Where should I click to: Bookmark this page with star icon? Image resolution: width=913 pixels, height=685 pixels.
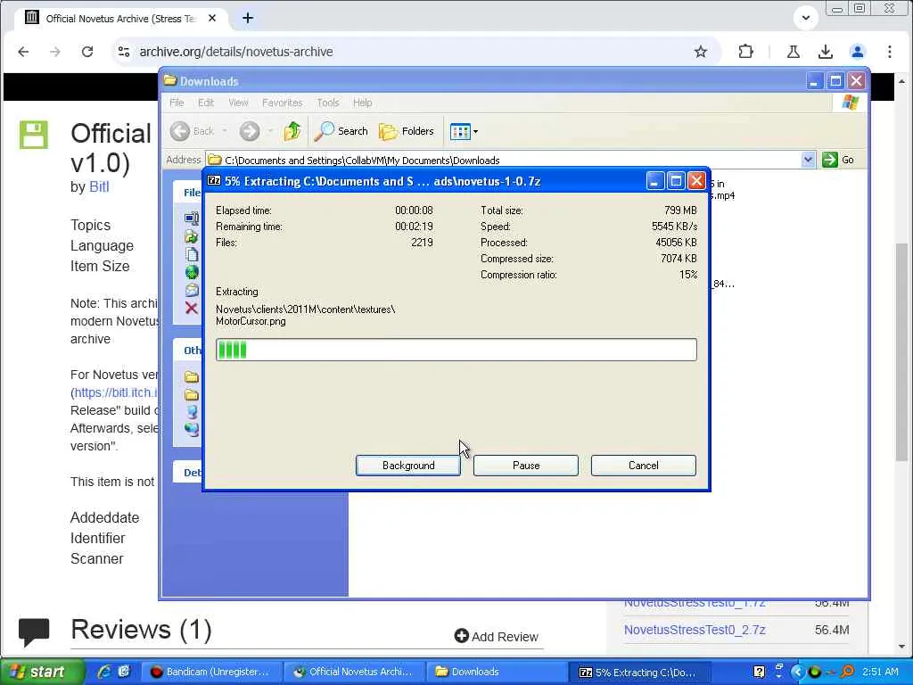pyautogui.click(x=701, y=52)
